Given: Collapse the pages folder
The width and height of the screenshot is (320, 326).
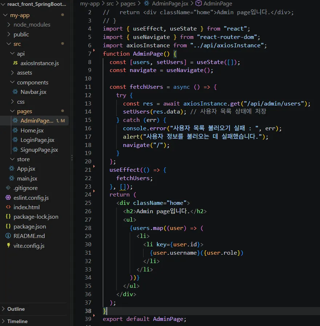Looking at the screenshot, I should coord(12,111).
